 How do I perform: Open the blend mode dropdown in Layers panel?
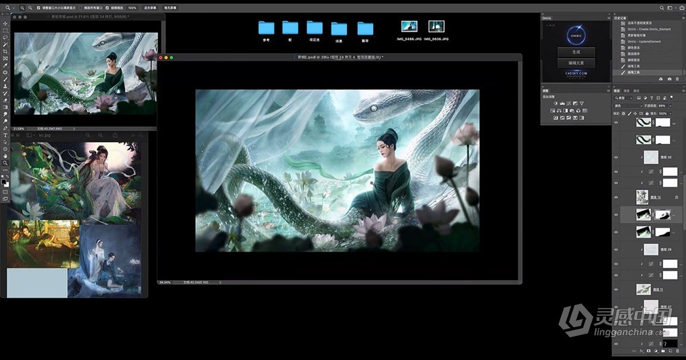click(627, 105)
